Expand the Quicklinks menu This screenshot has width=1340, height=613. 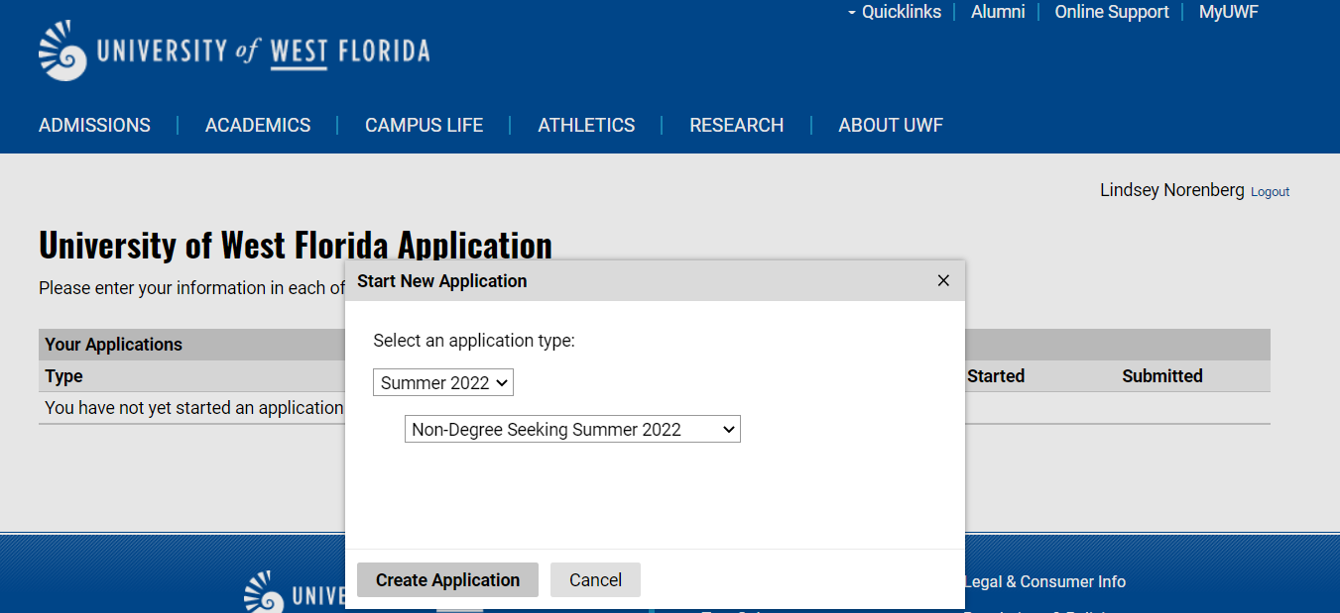[x=895, y=12]
